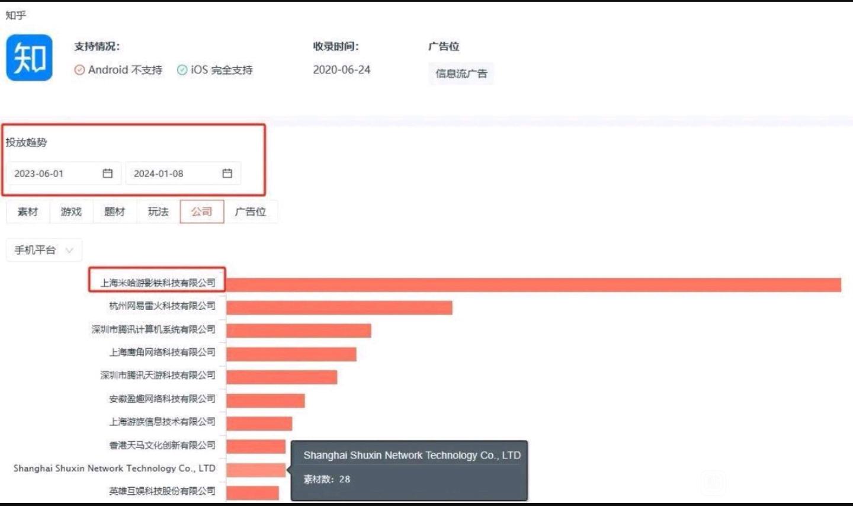Click the bar for 深圳市腾讯计算机系统有限公司
The height and width of the screenshot is (506, 853).
pos(299,331)
